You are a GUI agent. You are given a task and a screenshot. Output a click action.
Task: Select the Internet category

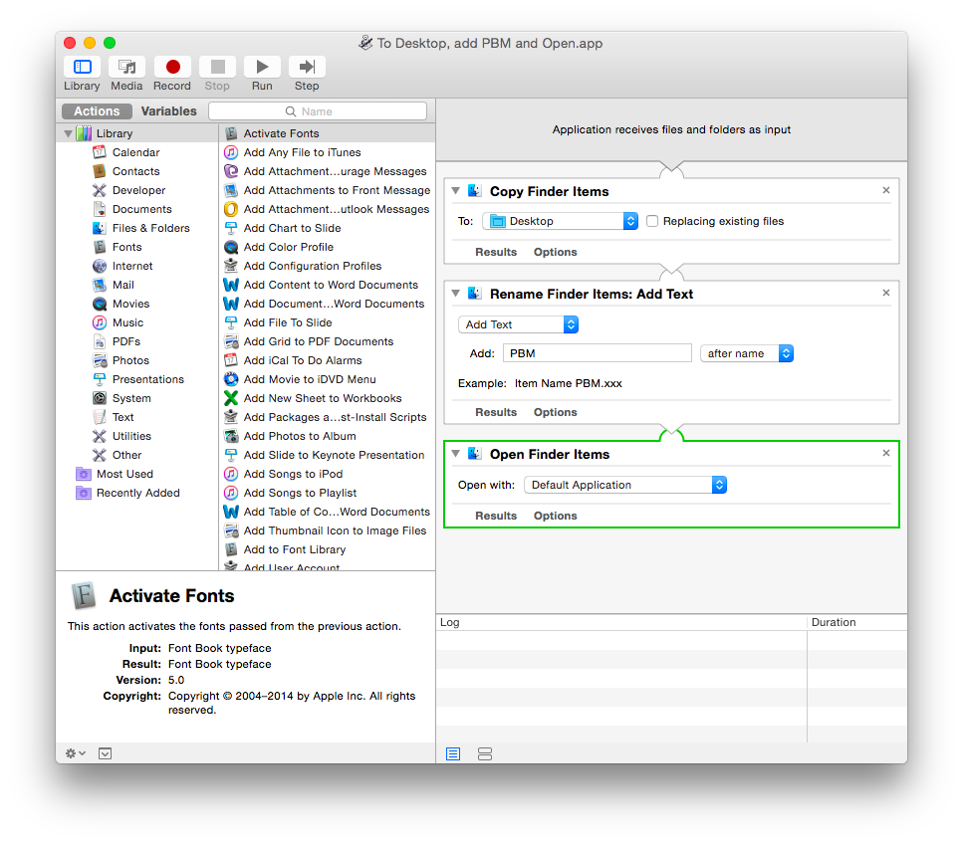tap(132, 266)
